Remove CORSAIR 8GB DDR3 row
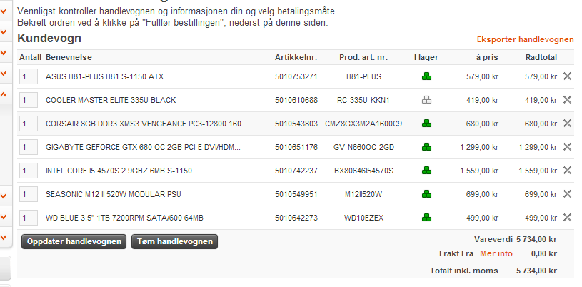The width and height of the screenshot is (582, 287). click(x=567, y=123)
